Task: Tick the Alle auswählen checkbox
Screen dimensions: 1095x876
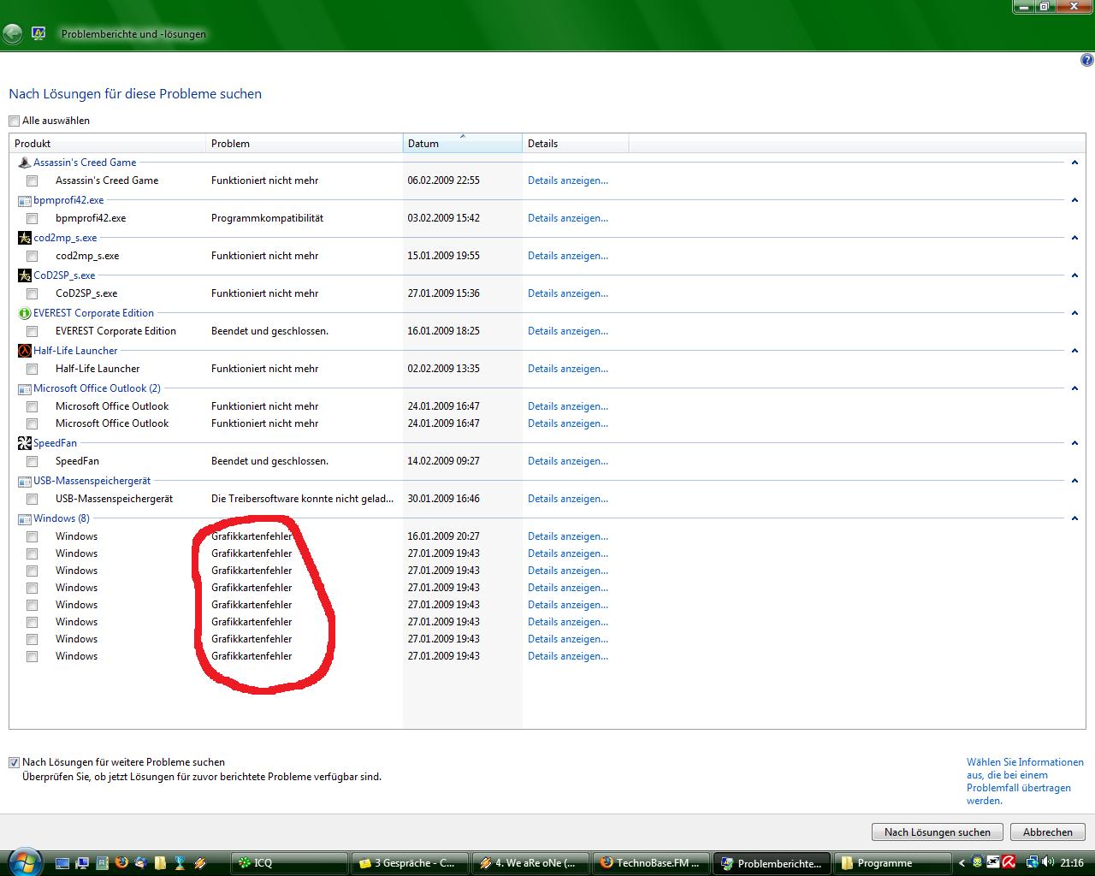Action: point(15,121)
